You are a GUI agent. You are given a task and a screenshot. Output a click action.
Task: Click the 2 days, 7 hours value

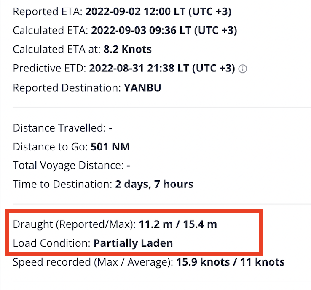tap(154, 185)
